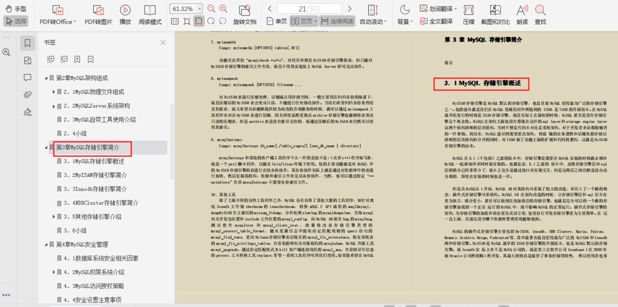Delete bookmark icon in bookmark panel
Screen dimensions: 618x307
coord(90,59)
